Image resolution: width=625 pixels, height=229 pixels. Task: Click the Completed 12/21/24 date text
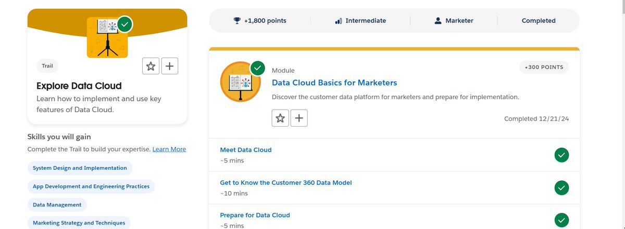pos(536,118)
